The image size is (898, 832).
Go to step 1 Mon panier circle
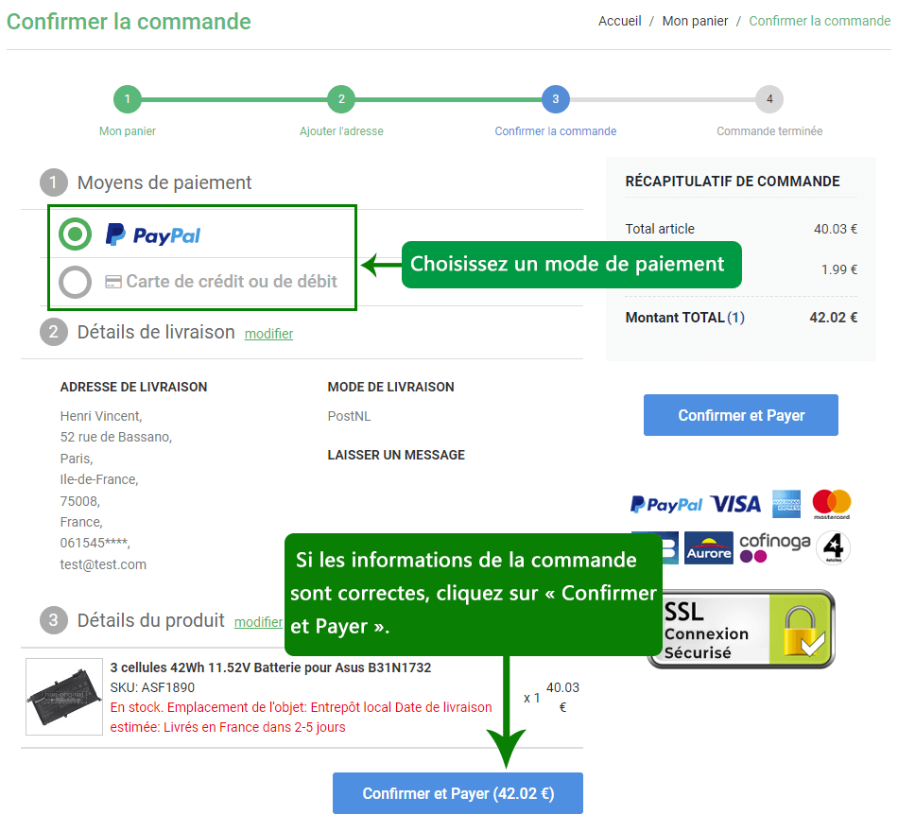tap(128, 99)
